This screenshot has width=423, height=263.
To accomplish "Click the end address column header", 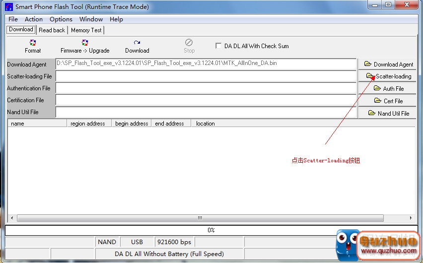I will [x=171, y=123].
